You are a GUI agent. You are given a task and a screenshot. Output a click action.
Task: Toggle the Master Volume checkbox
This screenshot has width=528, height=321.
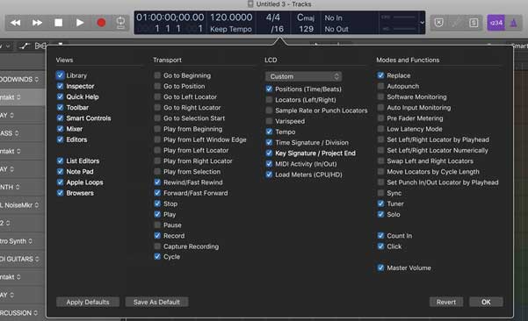click(380, 267)
